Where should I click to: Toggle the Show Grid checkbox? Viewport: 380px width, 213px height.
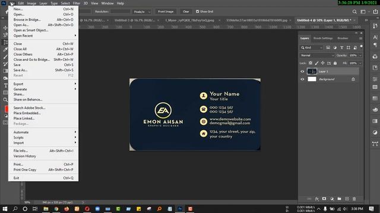pos(198,11)
